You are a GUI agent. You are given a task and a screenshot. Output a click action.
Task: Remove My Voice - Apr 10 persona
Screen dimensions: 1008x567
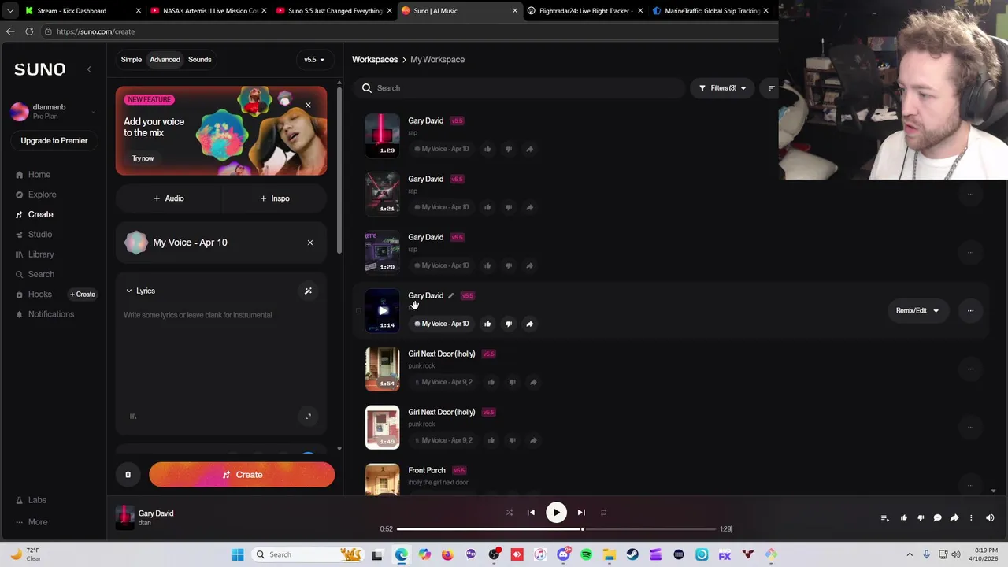tap(310, 243)
